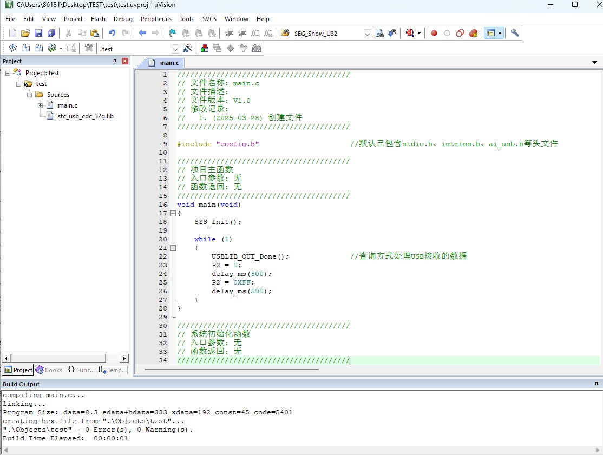Collapse main function code fold at line 17
The width and height of the screenshot is (603, 455).
[x=173, y=213]
